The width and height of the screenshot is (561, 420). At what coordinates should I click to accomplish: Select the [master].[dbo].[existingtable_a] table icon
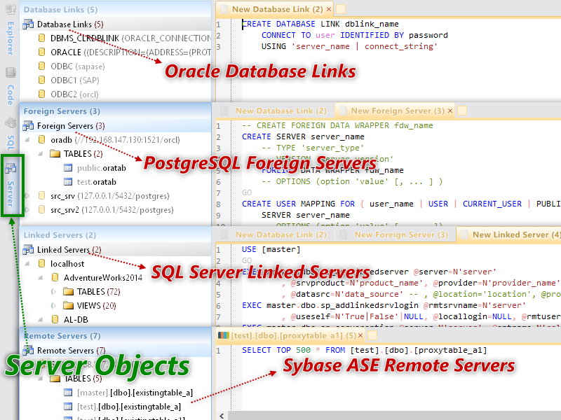click(x=68, y=393)
